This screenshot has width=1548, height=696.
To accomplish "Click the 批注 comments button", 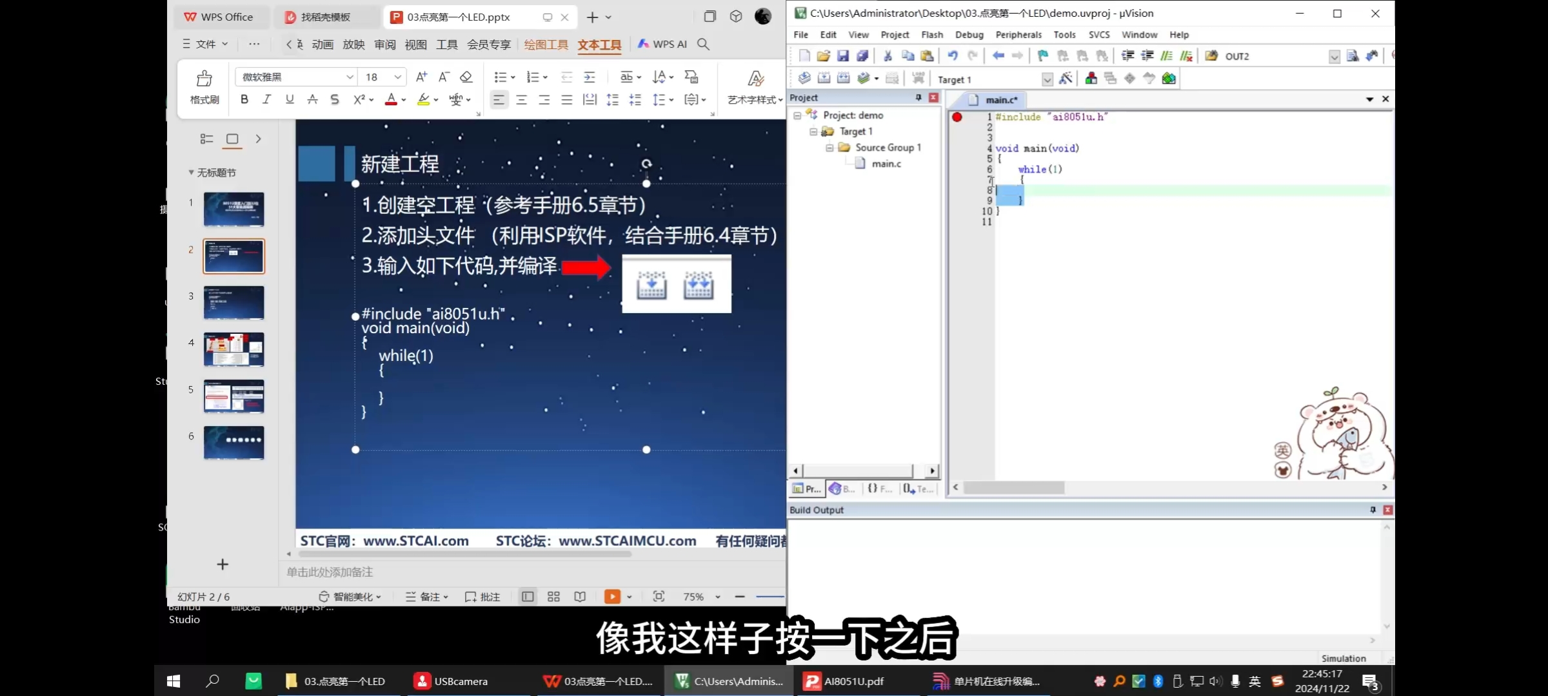I will (x=482, y=597).
